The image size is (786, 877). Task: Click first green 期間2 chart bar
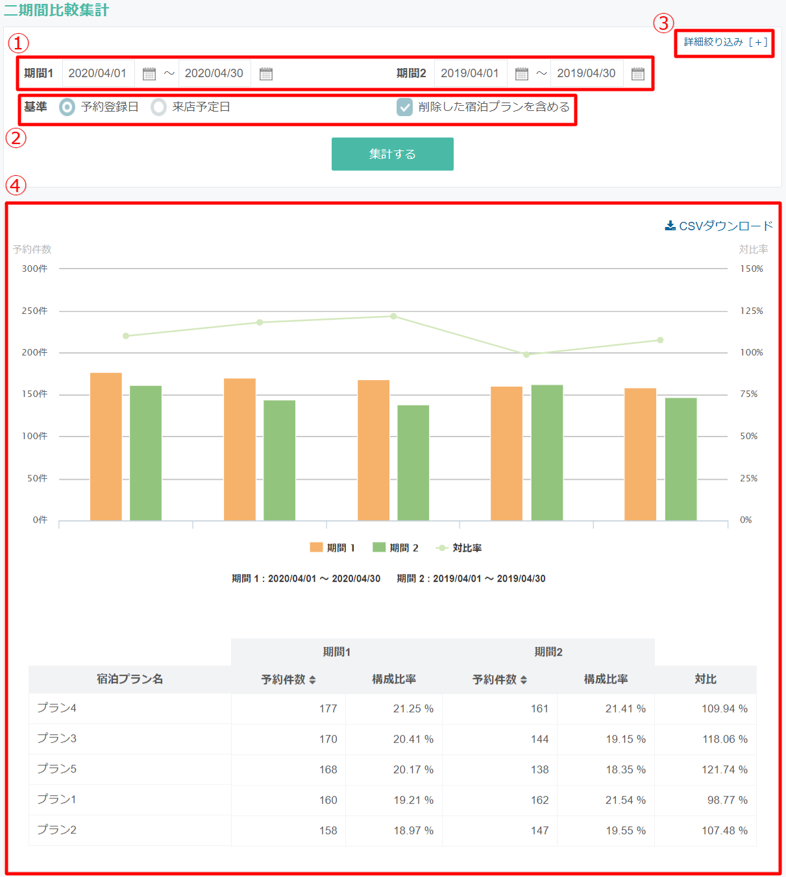click(145, 453)
